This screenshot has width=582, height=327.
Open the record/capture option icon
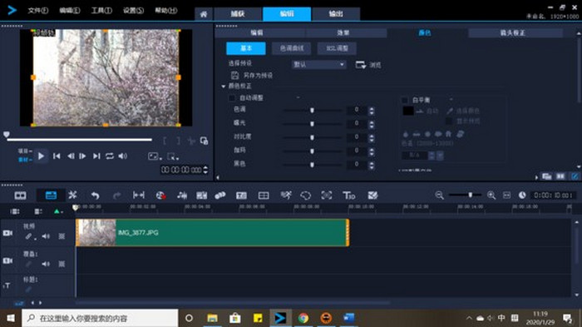pos(160,196)
